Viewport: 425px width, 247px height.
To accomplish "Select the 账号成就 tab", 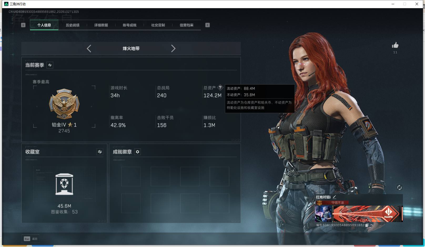I will [x=129, y=25].
